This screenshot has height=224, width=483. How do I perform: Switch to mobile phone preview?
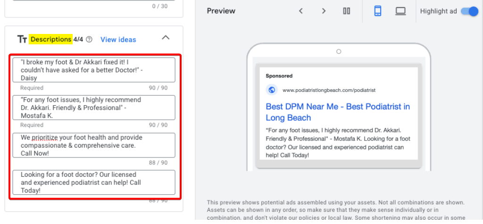[377, 11]
